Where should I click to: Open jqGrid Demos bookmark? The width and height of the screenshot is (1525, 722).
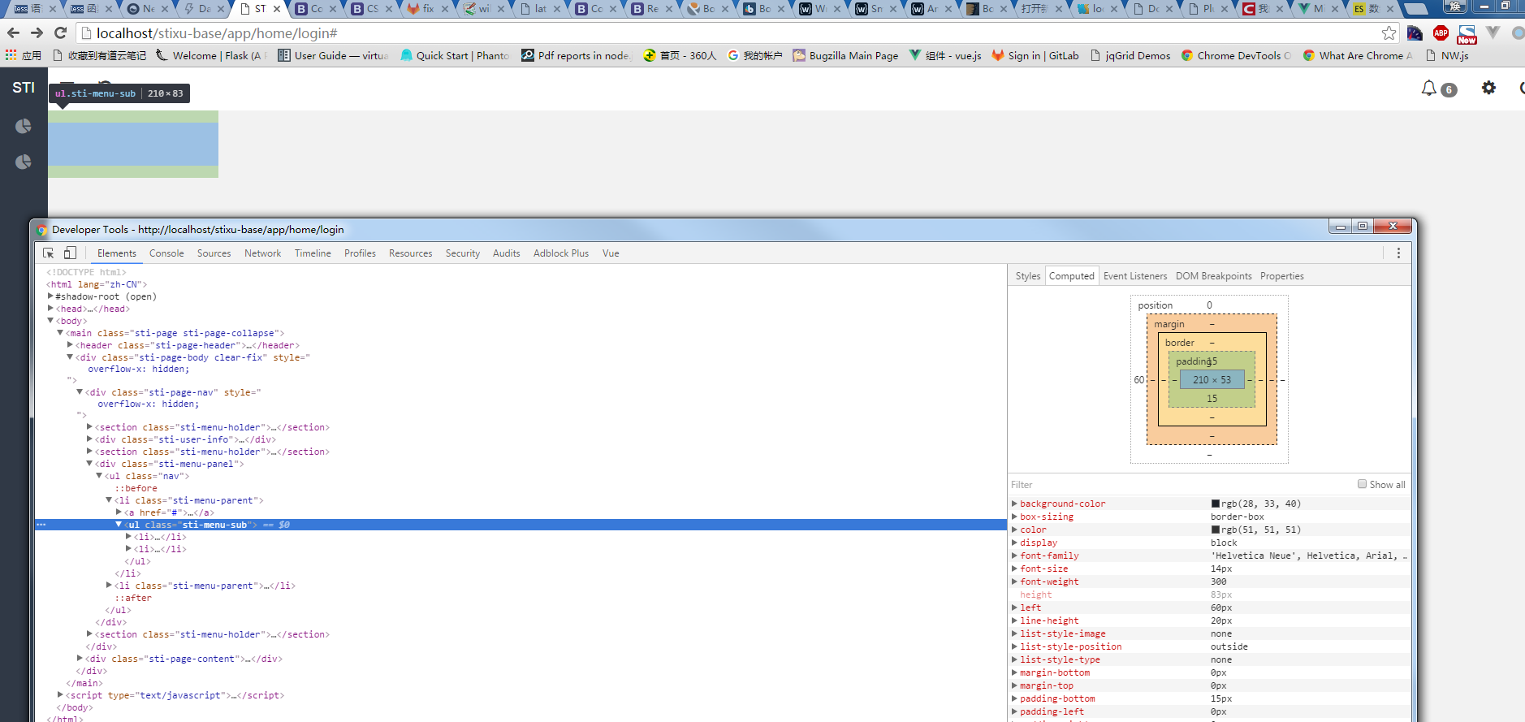1130,55
